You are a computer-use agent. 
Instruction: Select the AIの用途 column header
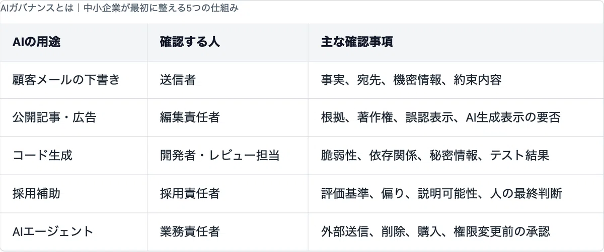pyautogui.click(x=73, y=42)
